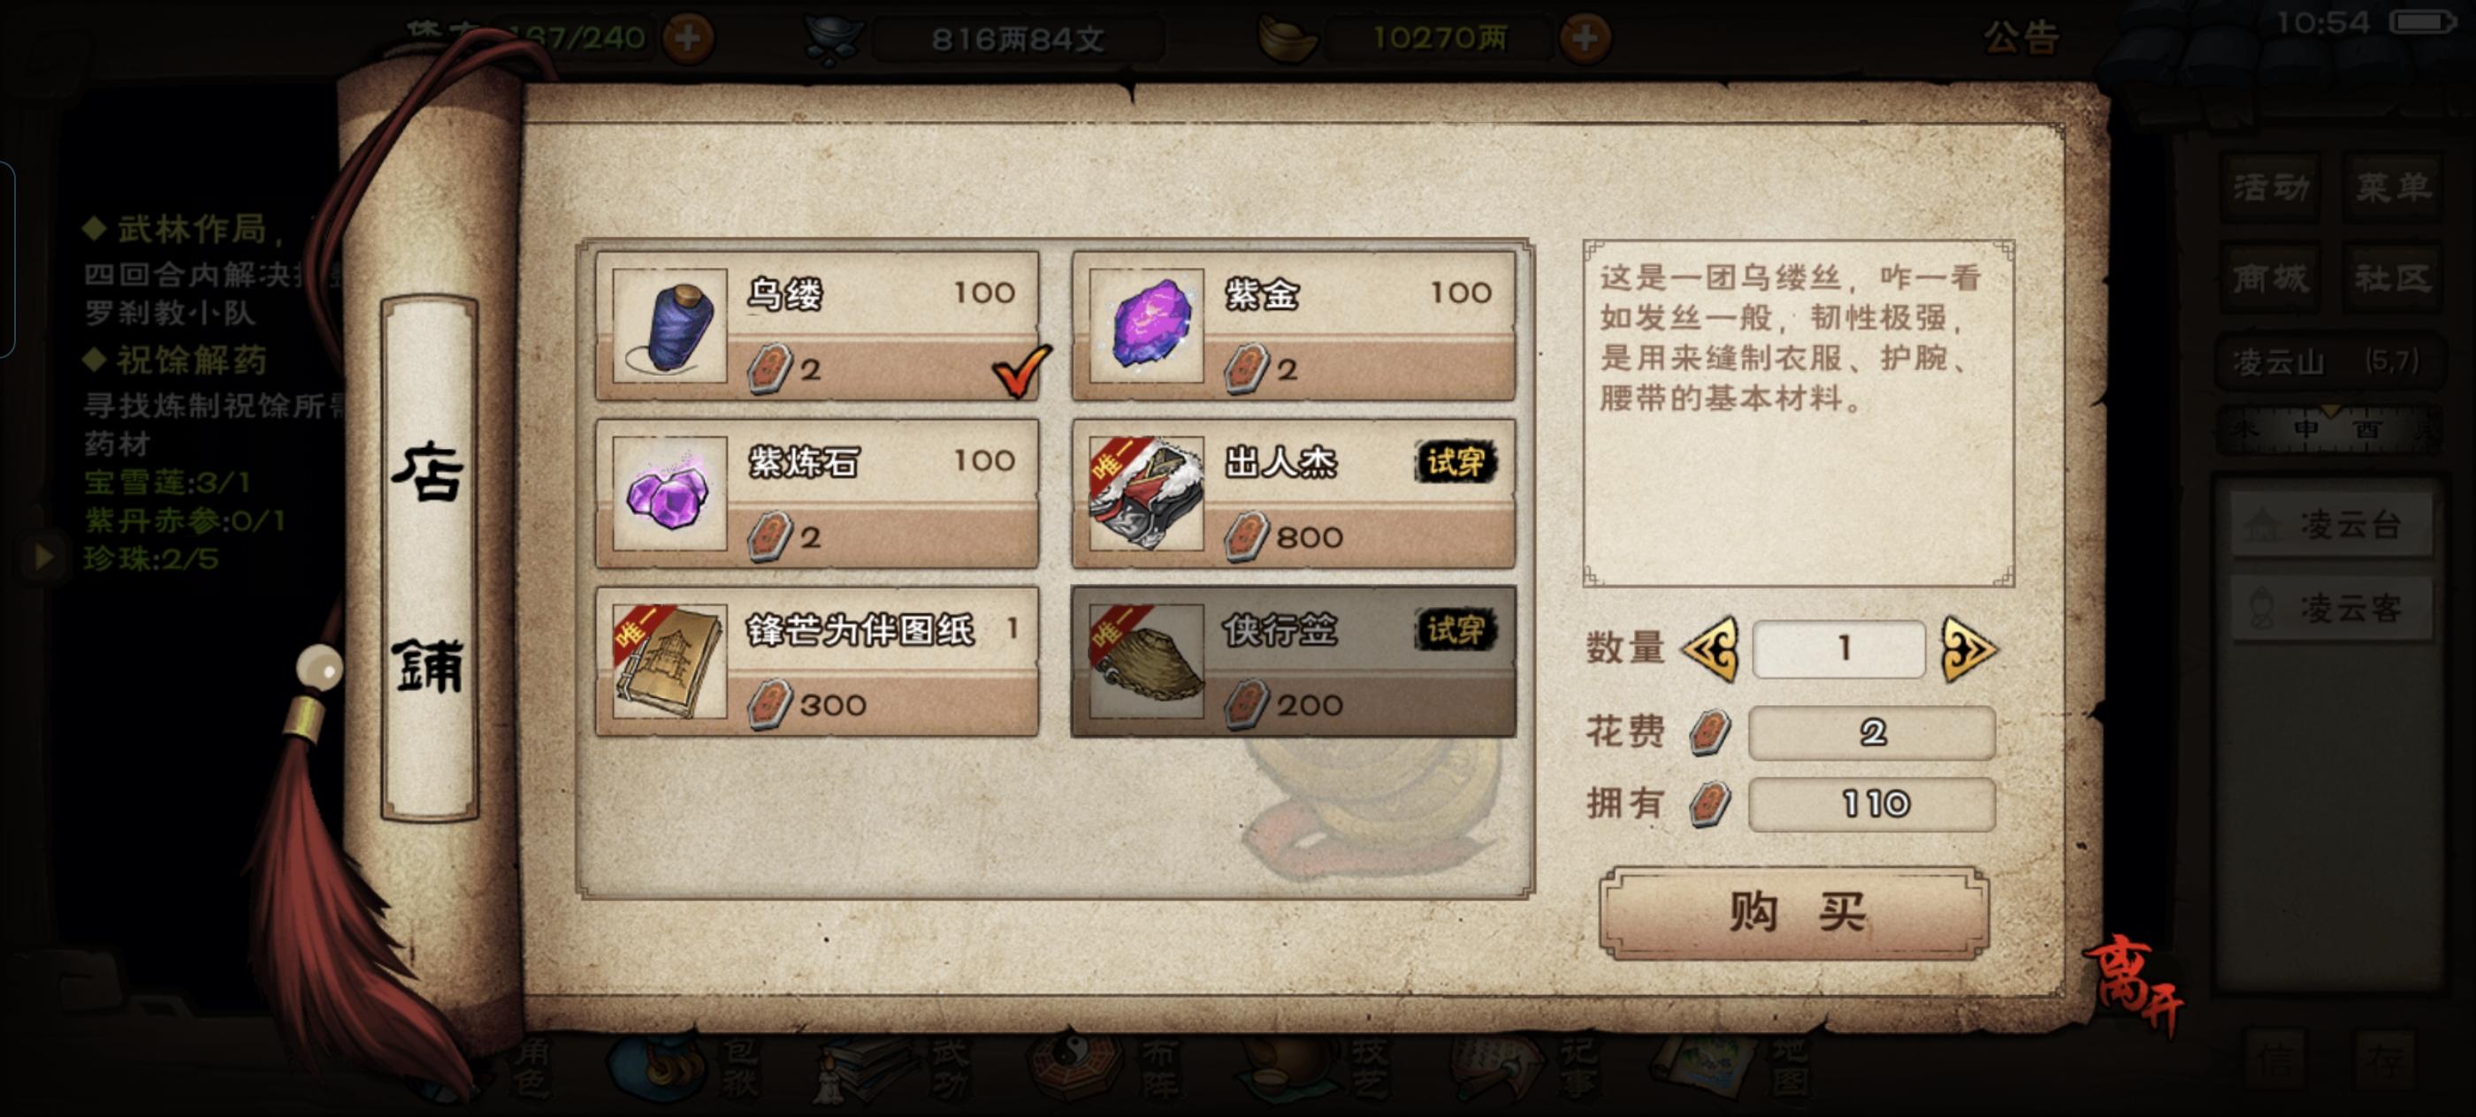Viewport: 2476px width, 1117px height.
Task: Click the 数量 quantity input field
Action: coord(1838,650)
